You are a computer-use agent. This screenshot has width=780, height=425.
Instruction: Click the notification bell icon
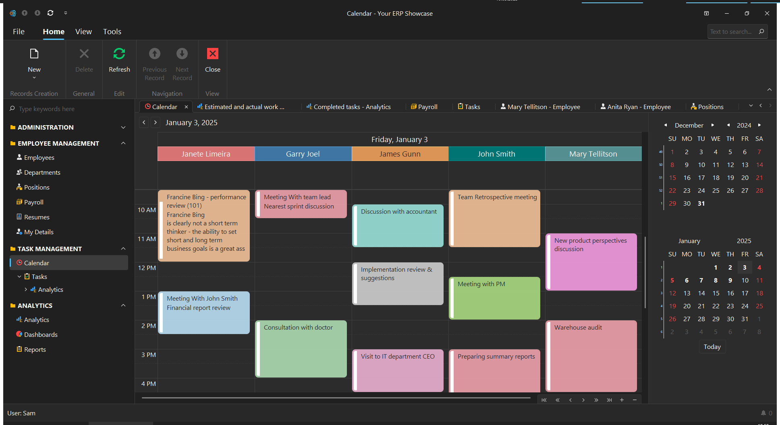763,413
